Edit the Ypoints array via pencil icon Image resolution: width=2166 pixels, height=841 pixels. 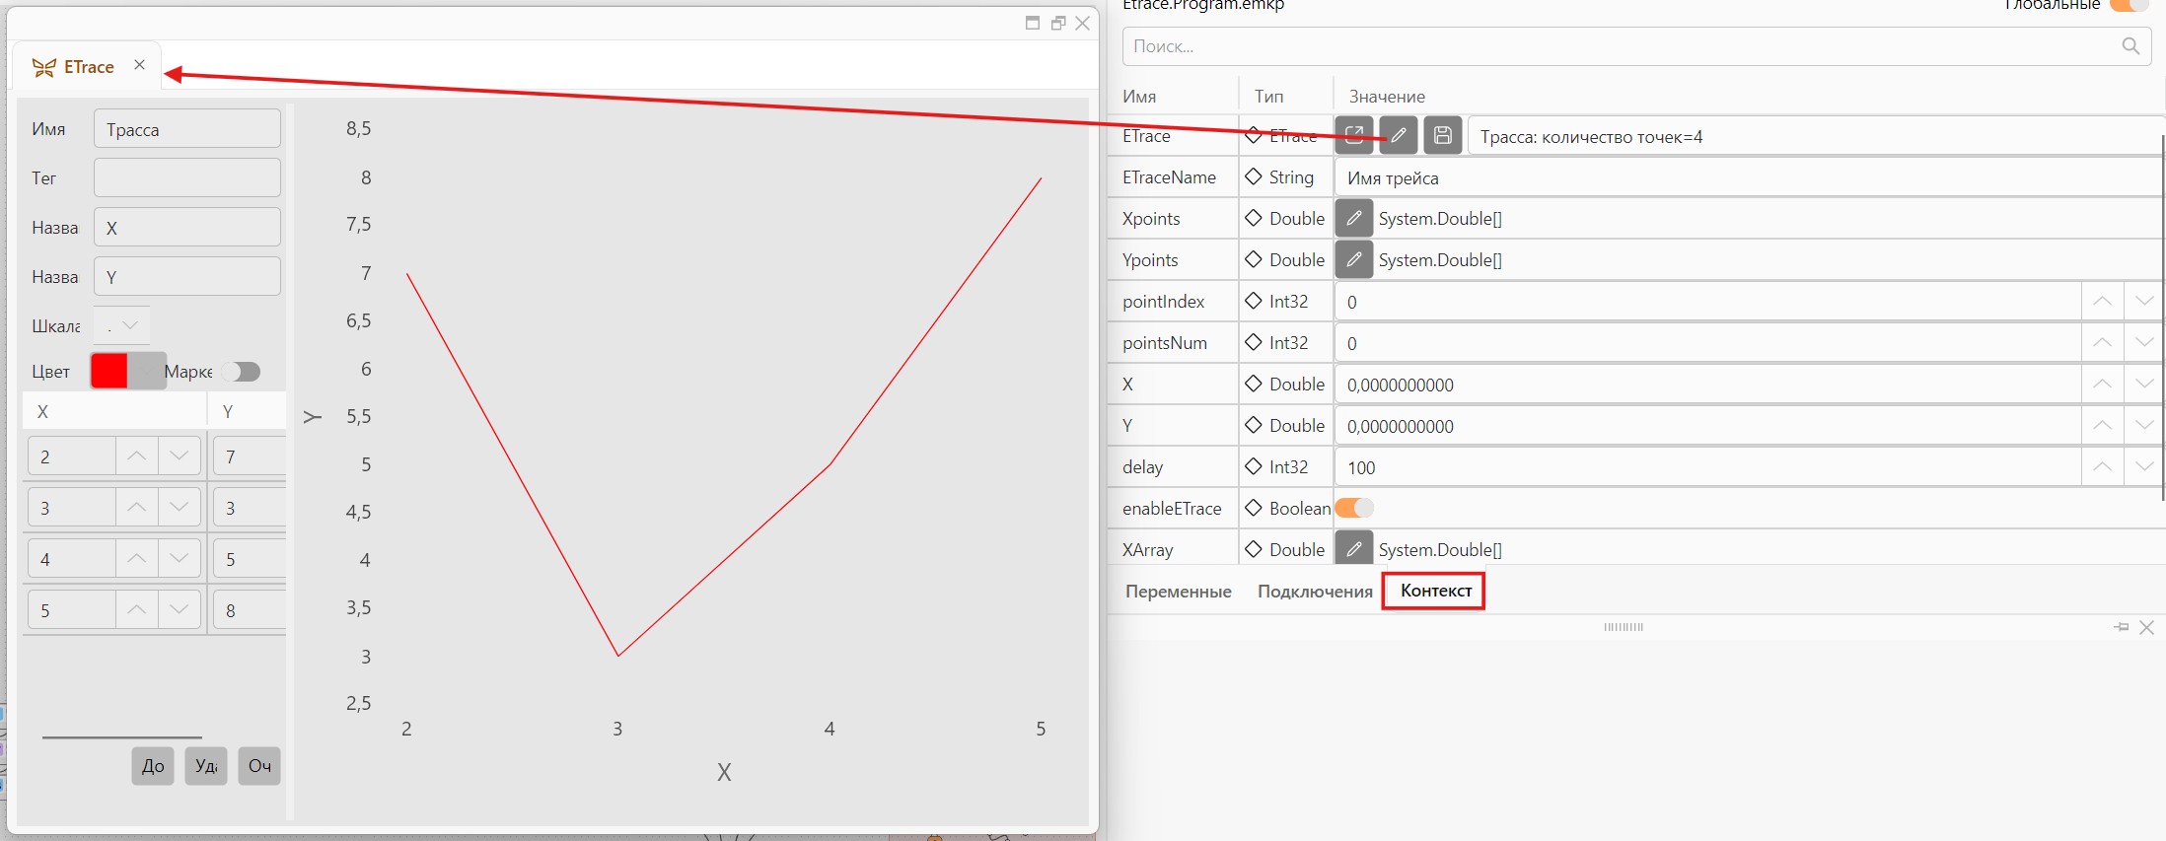click(x=1354, y=259)
